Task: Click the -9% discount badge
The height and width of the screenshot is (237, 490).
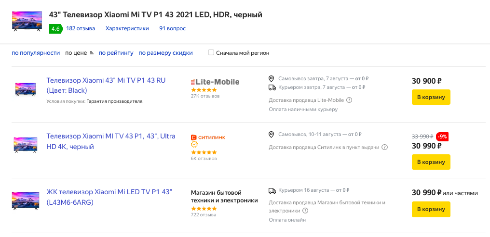Action: [x=442, y=137]
